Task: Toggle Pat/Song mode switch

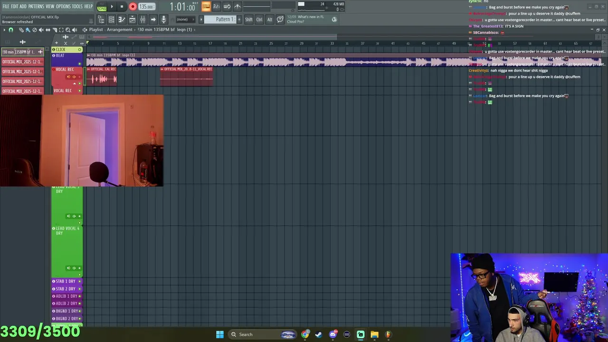Action: pyautogui.click(x=102, y=7)
